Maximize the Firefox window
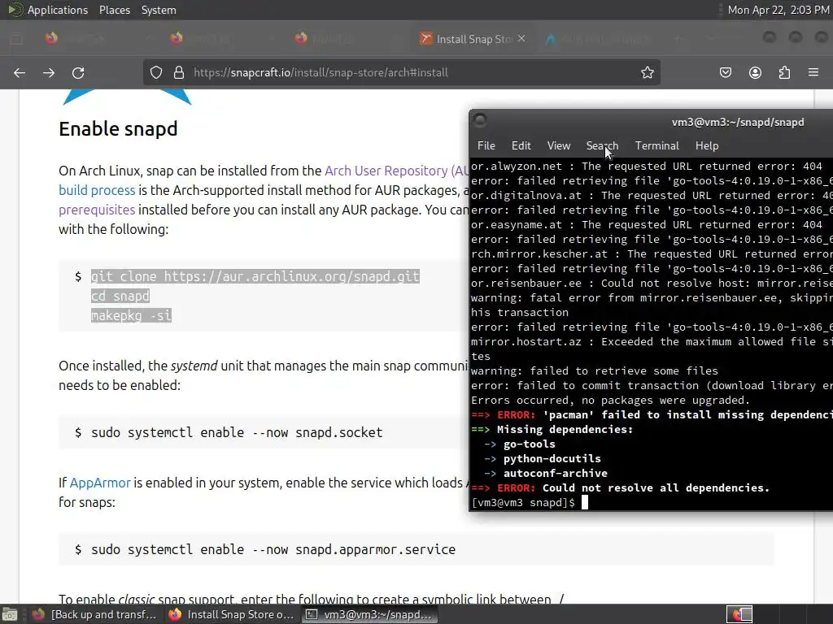This screenshot has width=833, height=624. (796, 37)
